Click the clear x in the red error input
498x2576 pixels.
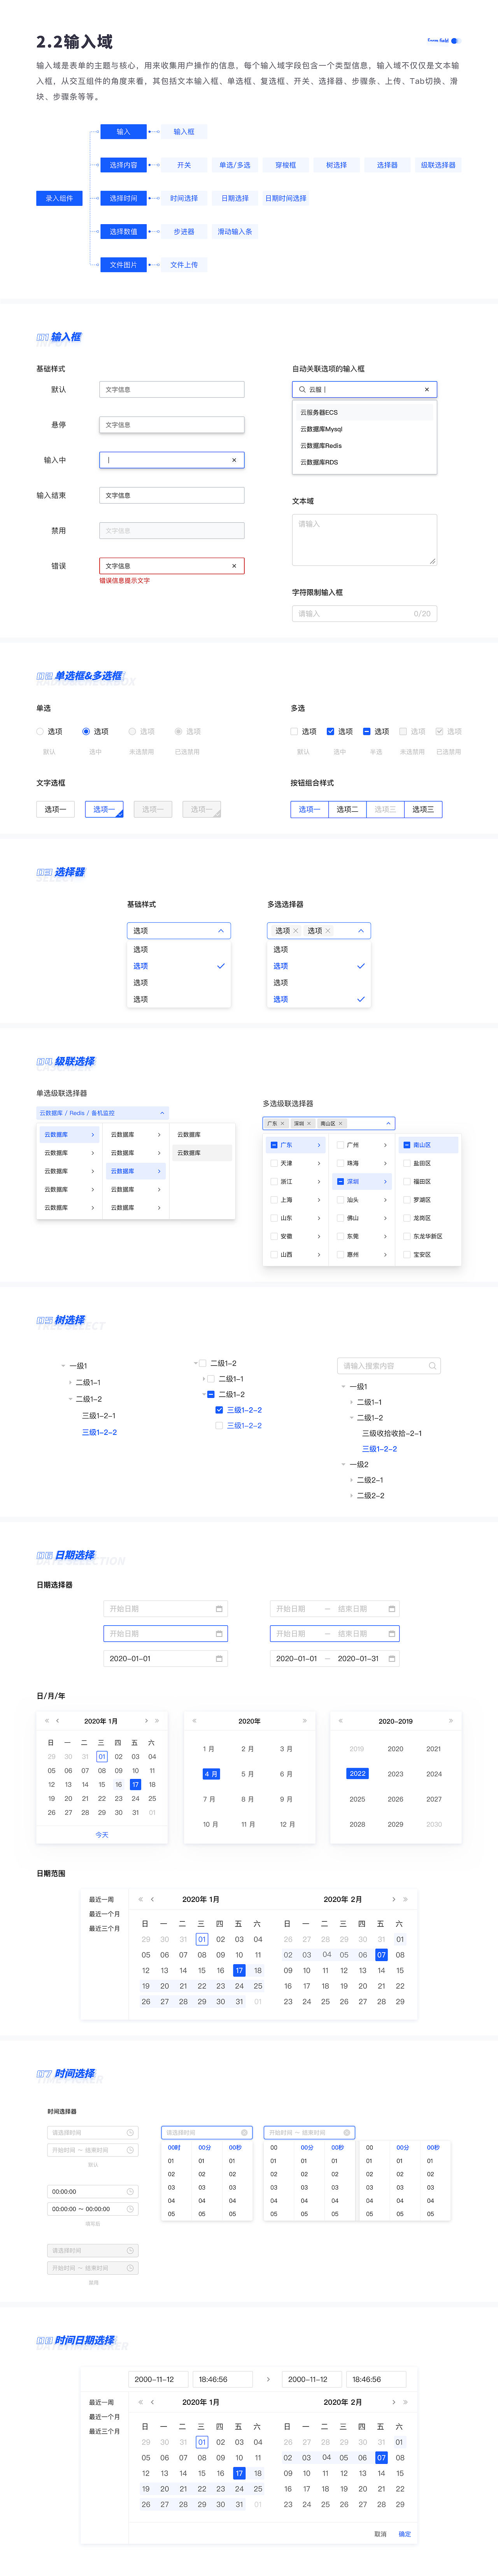pyautogui.click(x=234, y=566)
